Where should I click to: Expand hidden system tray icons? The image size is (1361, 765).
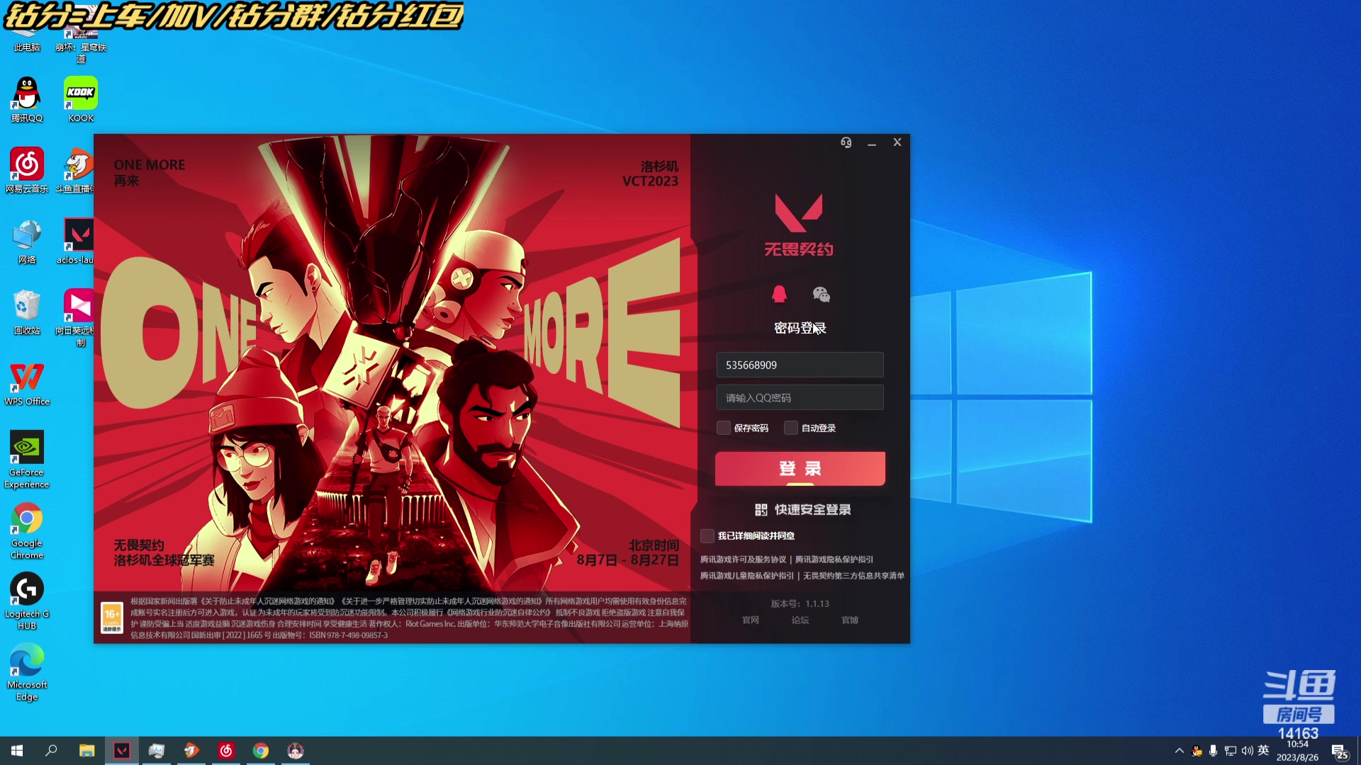click(1180, 751)
